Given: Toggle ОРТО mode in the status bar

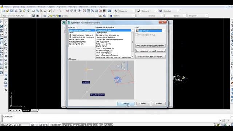Looking at the screenshot, I should point(46,125).
